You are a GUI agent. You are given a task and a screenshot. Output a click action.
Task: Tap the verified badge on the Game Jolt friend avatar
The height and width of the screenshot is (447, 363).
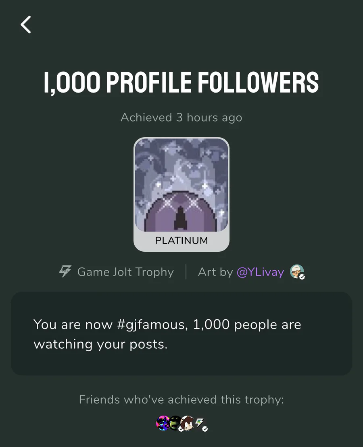click(x=205, y=429)
